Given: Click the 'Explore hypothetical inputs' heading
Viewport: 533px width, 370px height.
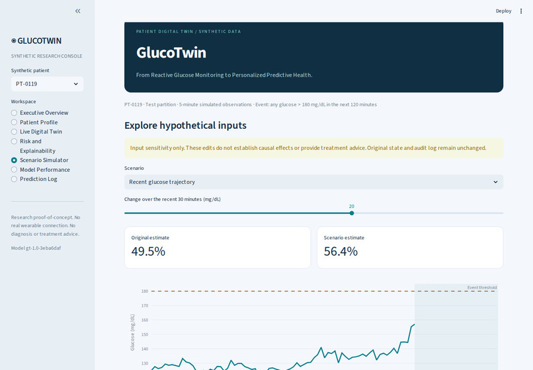Looking at the screenshot, I should click(185, 126).
